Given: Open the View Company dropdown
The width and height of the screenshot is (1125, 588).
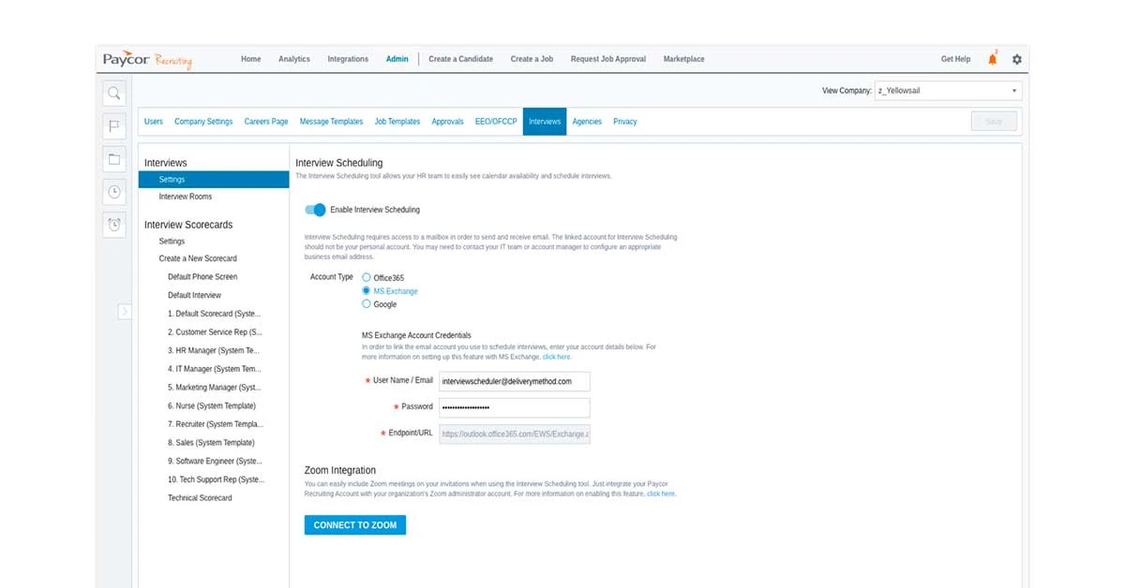Looking at the screenshot, I should click(x=947, y=90).
